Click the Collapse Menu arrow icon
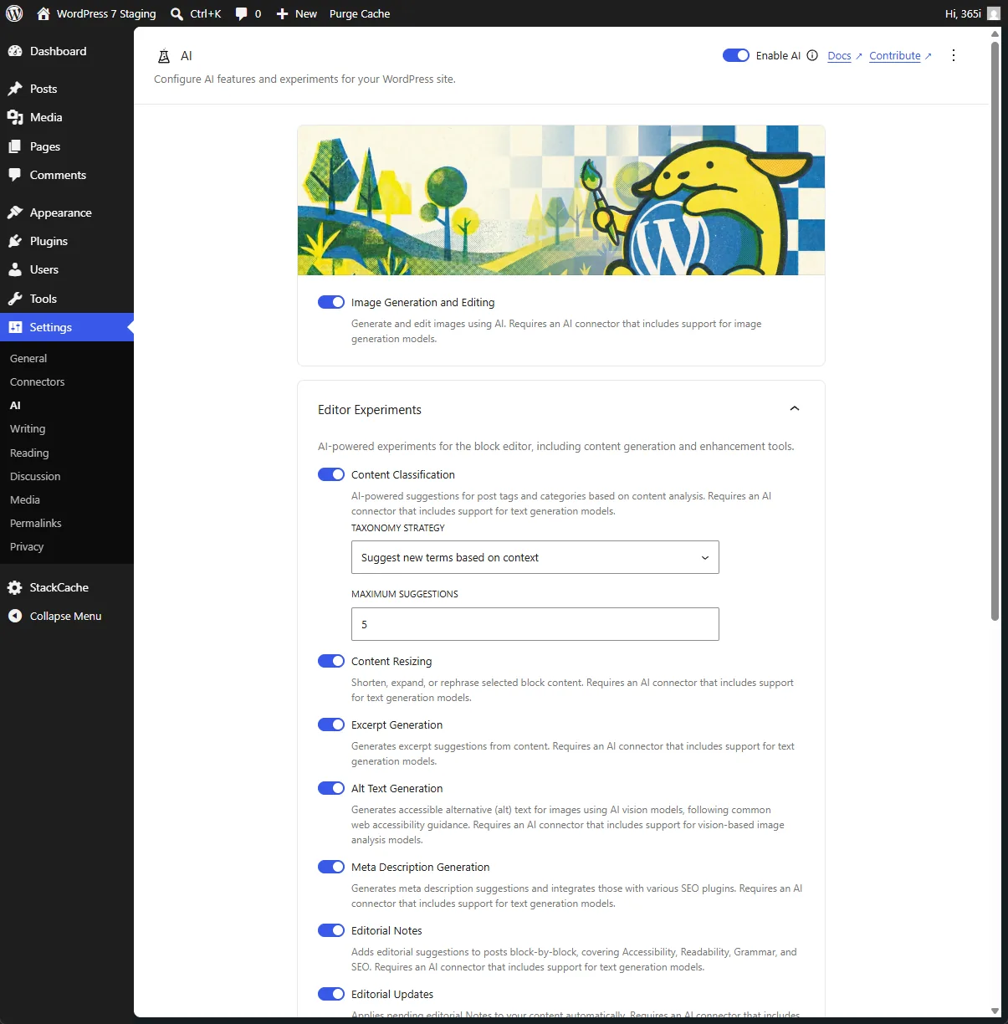 coord(15,616)
